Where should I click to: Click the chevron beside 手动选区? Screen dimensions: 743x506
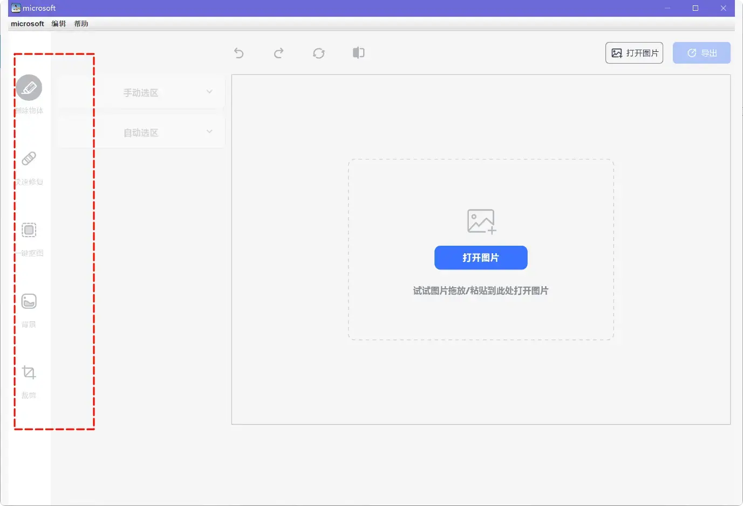pyautogui.click(x=209, y=92)
